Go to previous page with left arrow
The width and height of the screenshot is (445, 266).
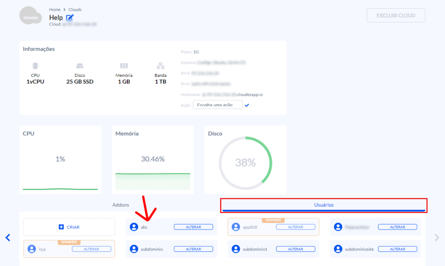click(8, 237)
